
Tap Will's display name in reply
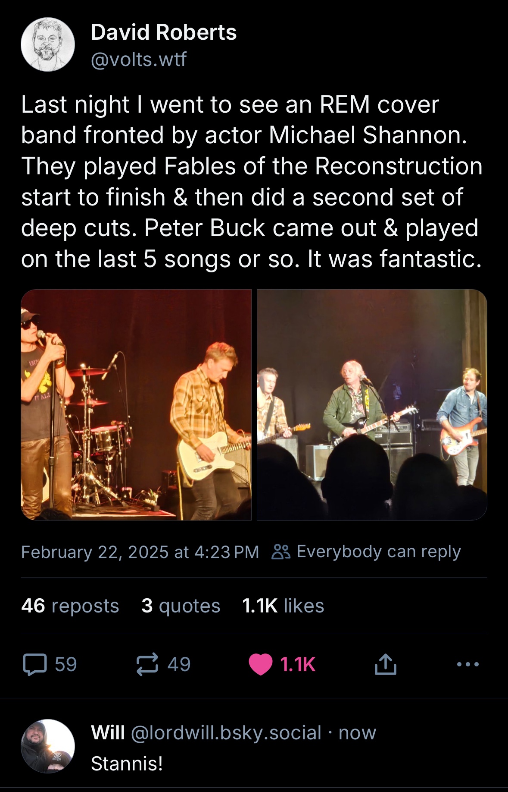tap(108, 732)
